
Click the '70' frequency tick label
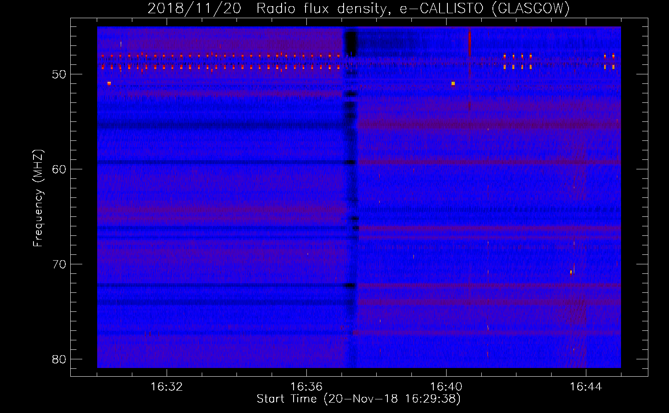(59, 264)
